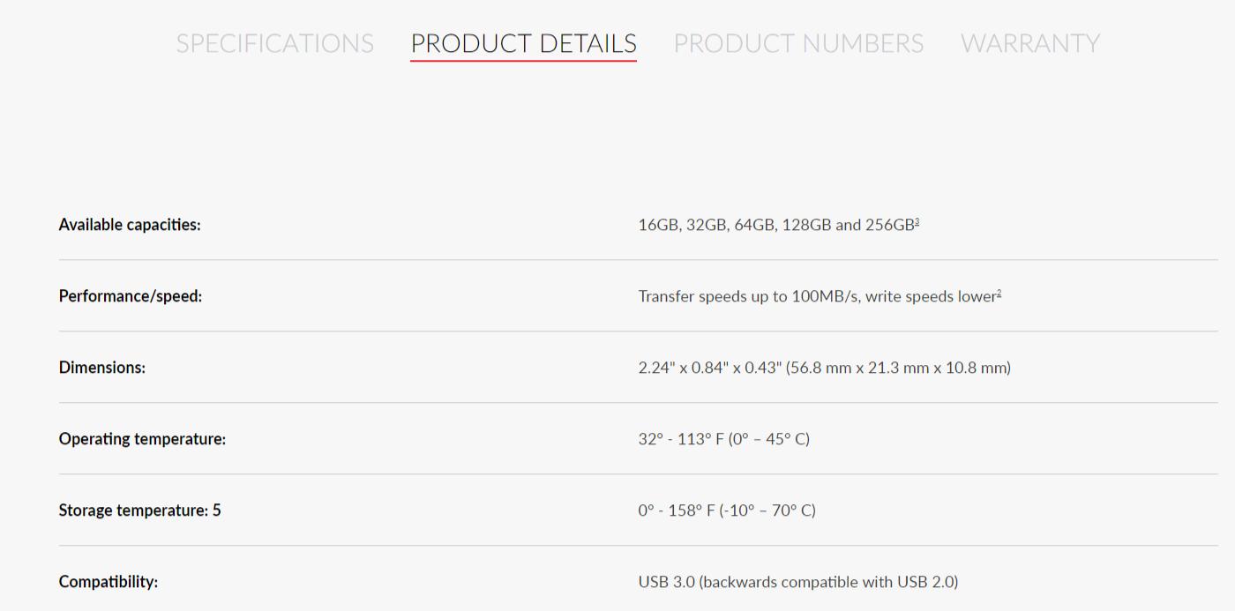This screenshot has width=1235, height=611.
Task: Click the divider line above Compatibility row
Action: (637, 547)
